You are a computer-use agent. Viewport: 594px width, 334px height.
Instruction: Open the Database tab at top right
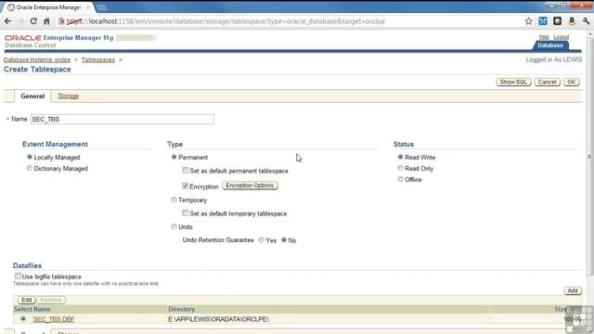550,45
